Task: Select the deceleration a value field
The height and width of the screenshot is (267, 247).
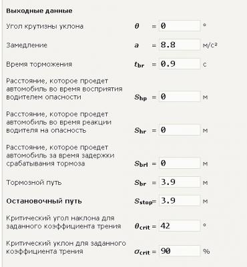Action: tap(180, 45)
